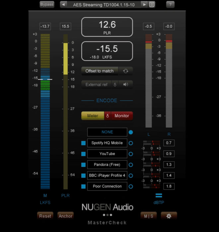Click the -13.7 value above the M meter

pos(45,27)
